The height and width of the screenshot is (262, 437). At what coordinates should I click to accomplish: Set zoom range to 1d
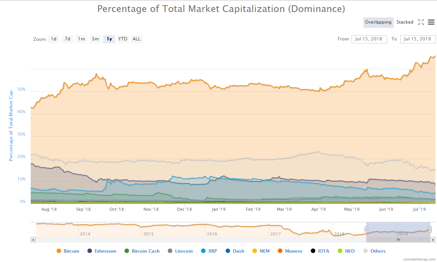click(54, 39)
